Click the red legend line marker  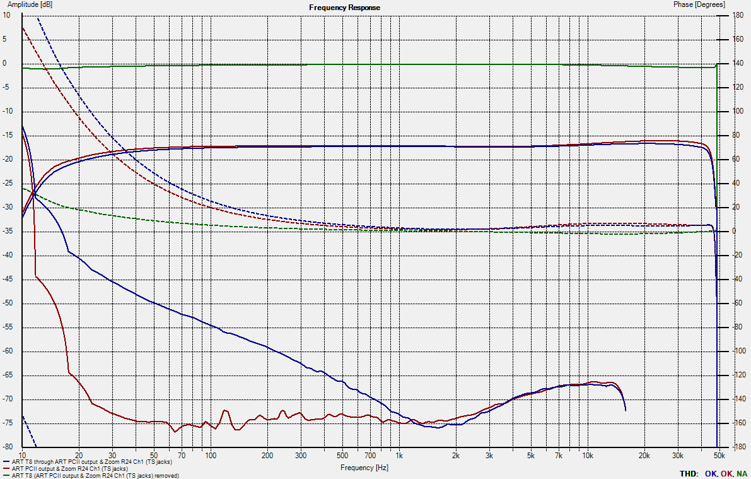pos(6,469)
